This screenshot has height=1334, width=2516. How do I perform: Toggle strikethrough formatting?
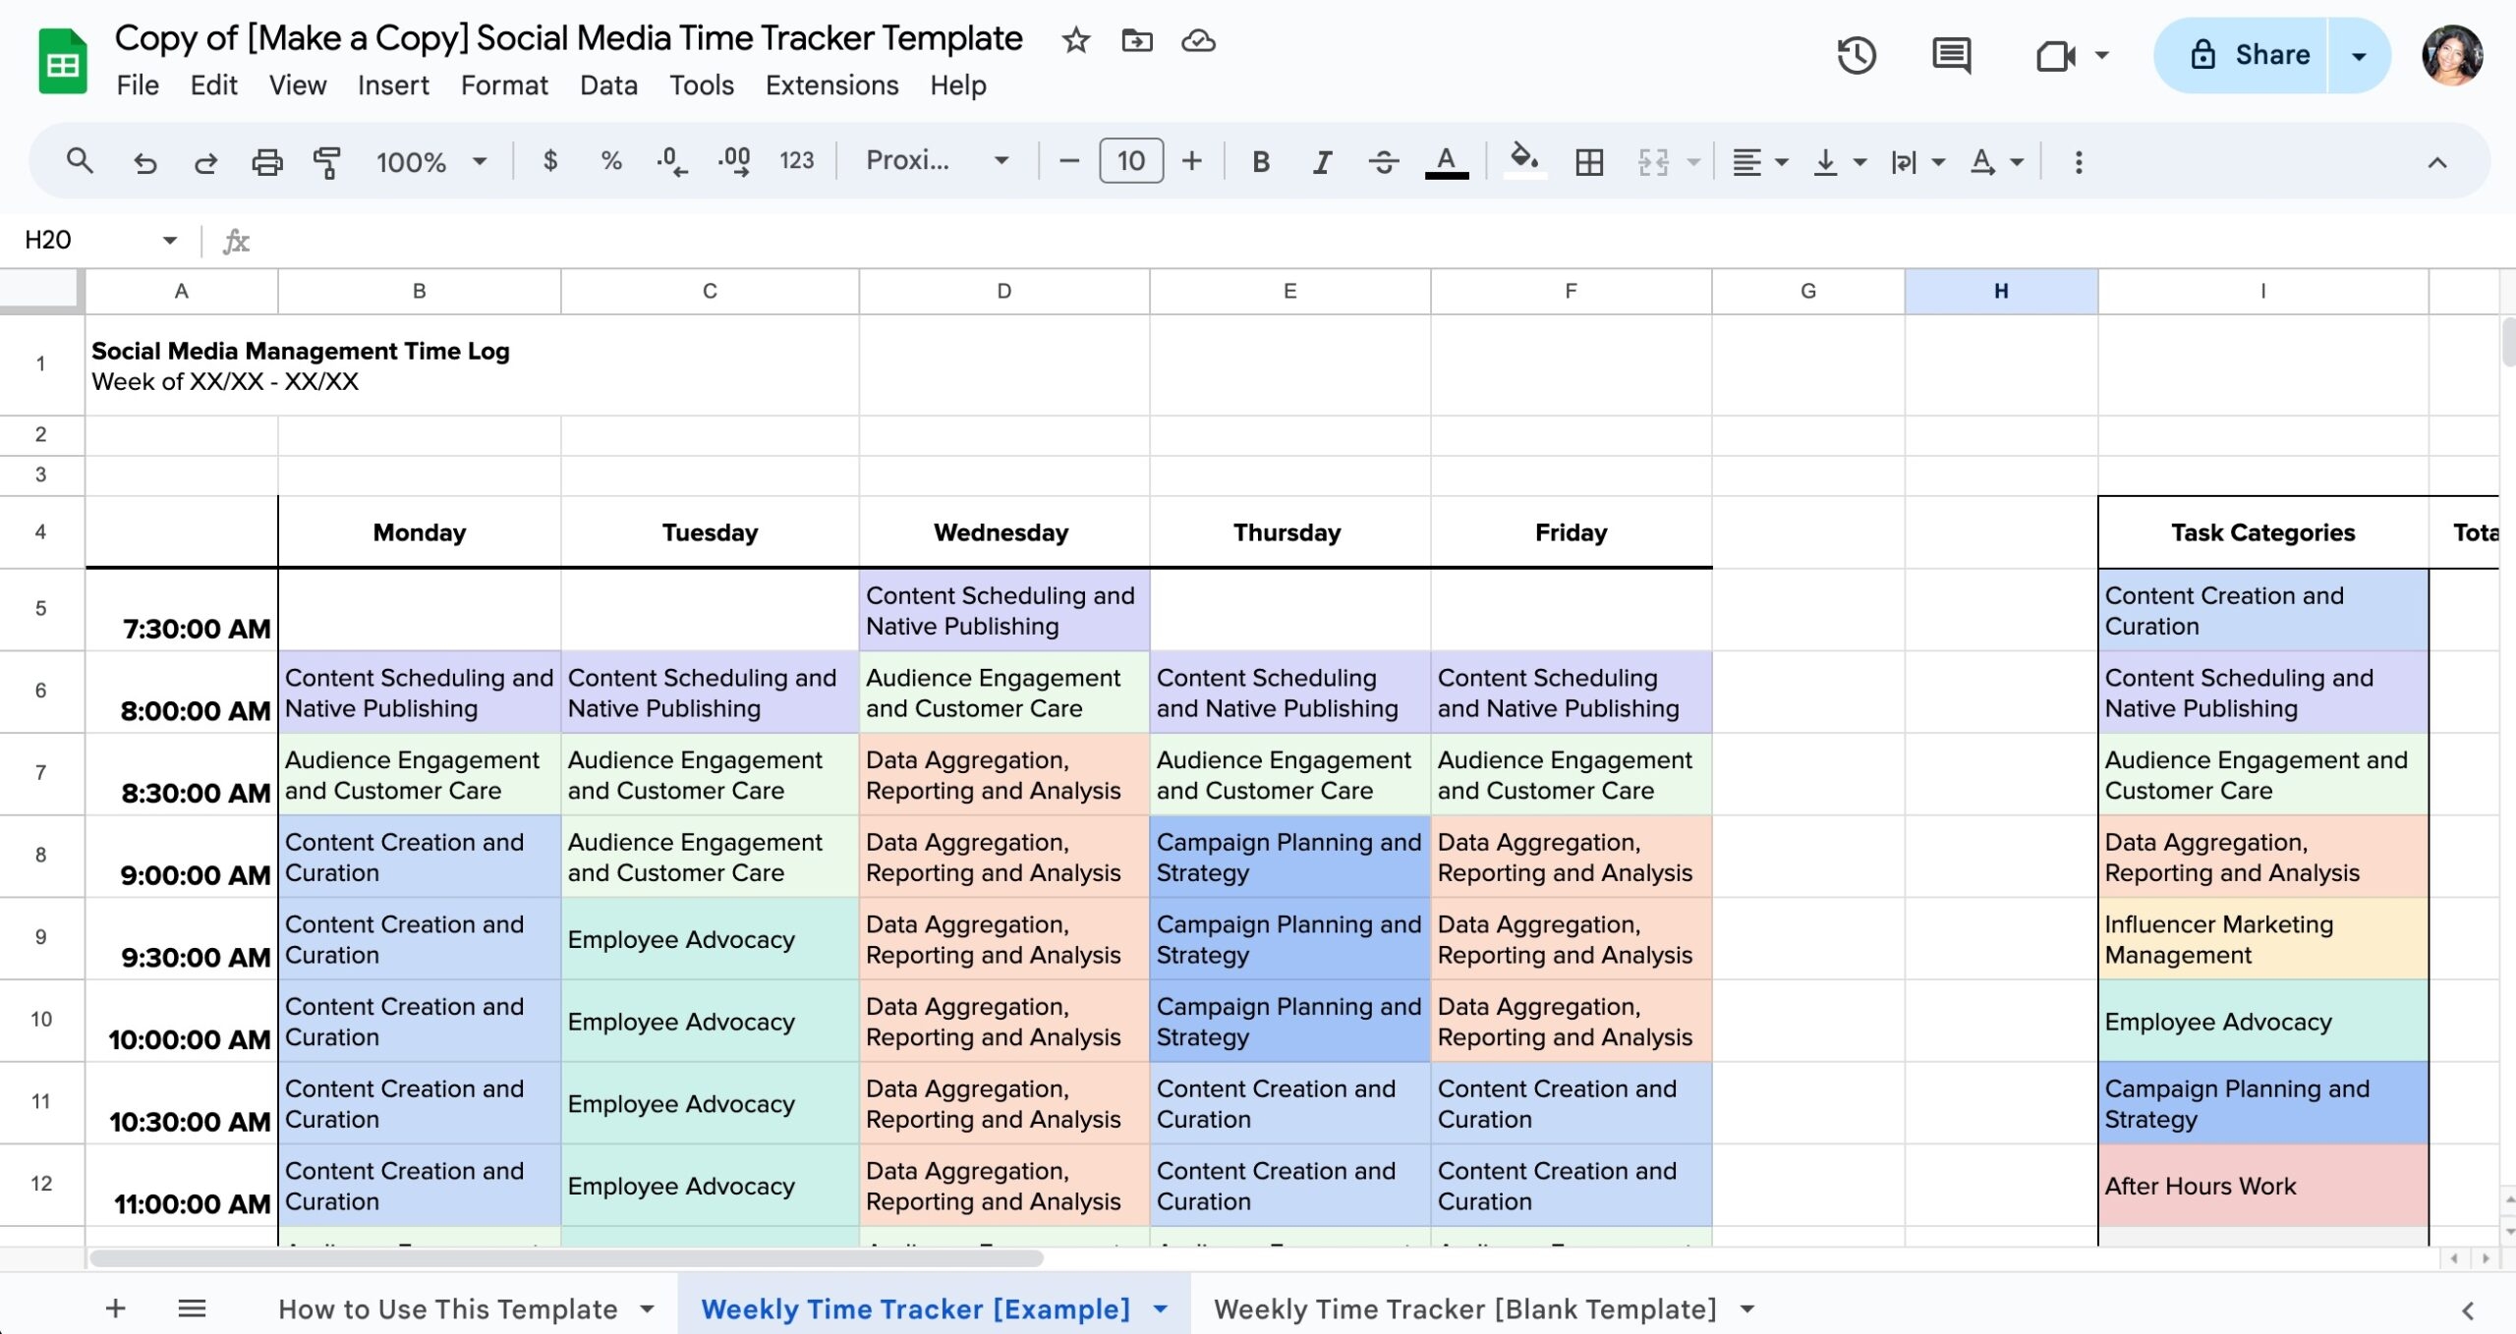tap(1383, 161)
